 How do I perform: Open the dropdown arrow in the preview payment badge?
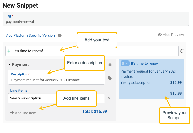point(127,63)
